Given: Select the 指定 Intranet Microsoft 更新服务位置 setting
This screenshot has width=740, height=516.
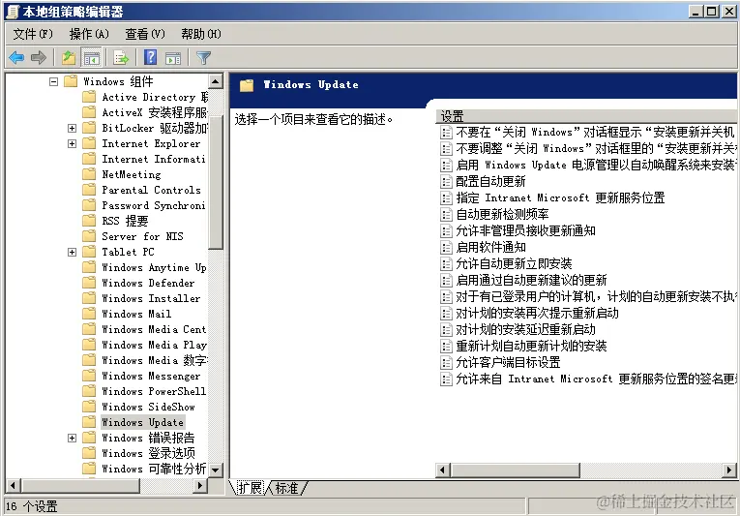Looking at the screenshot, I should pyautogui.click(x=560, y=197).
